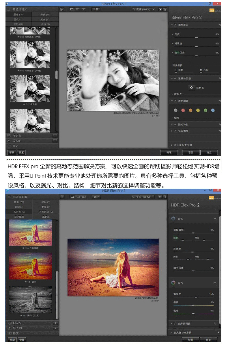Expand the 细节 row under color filters
Viewport: 228px width, 344px height.
(172, 118)
